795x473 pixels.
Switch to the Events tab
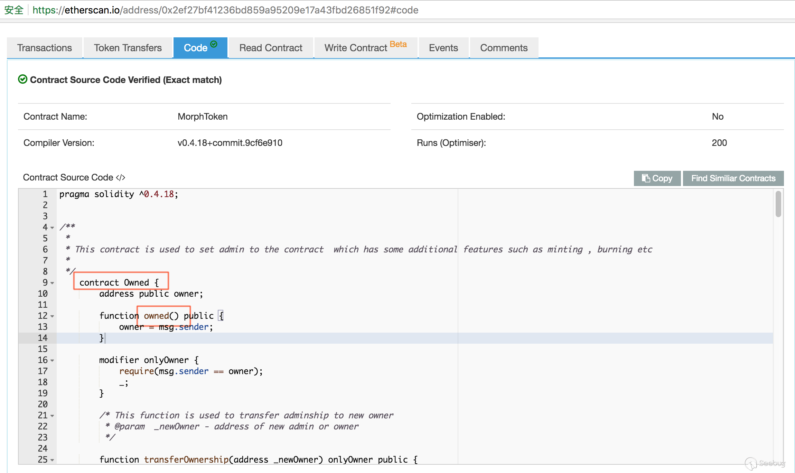coord(443,48)
